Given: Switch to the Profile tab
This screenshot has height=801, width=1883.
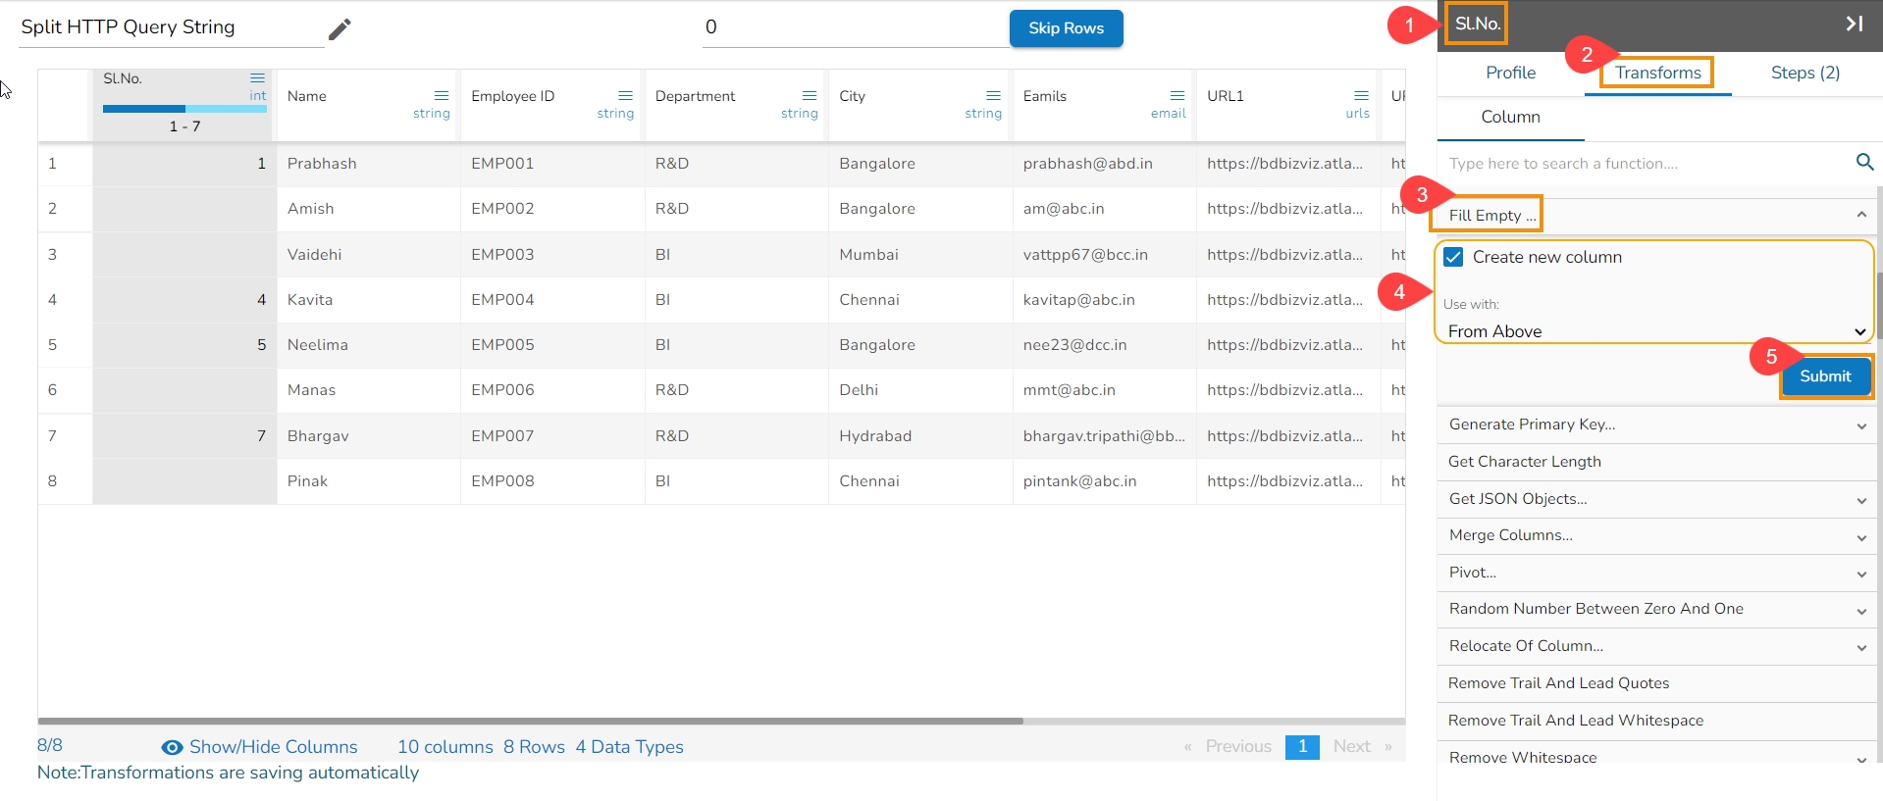Looking at the screenshot, I should point(1510,73).
